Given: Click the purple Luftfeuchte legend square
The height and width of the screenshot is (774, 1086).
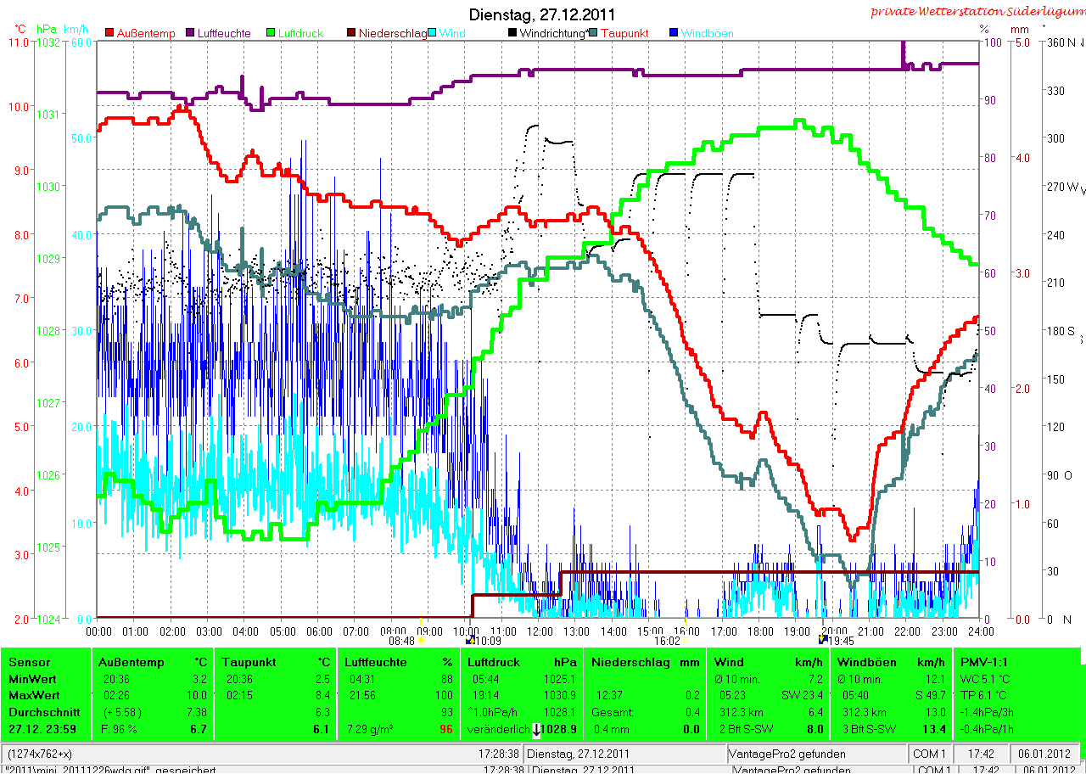Looking at the screenshot, I should point(190,33).
